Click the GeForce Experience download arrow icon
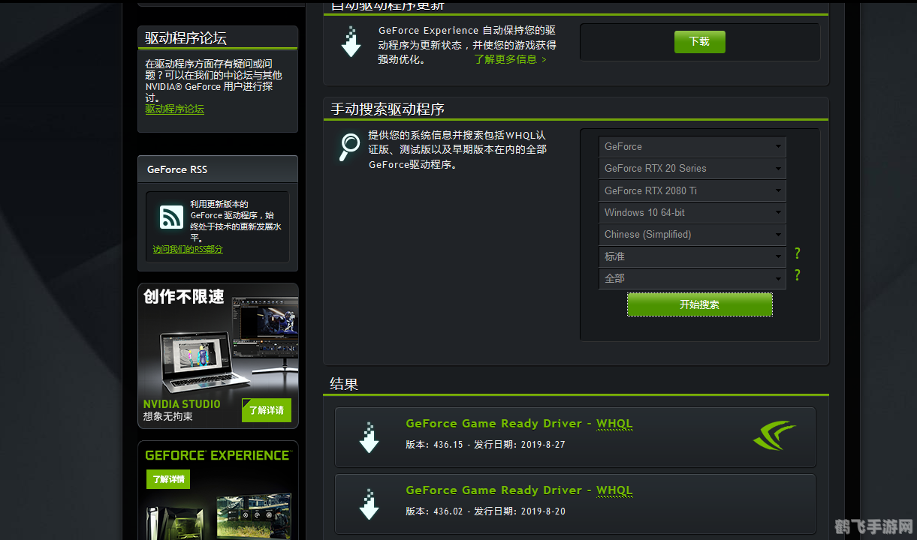Viewport: 917px width, 540px height. pyautogui.click(x=351, y=42)
